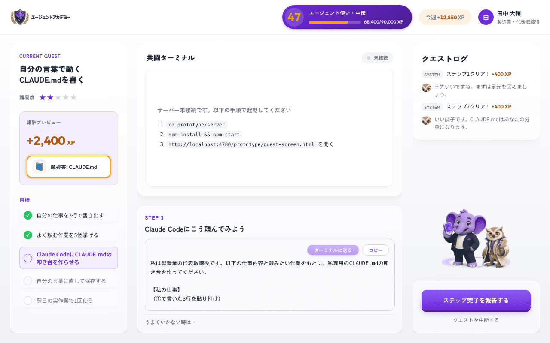Screen dimensions: 550x343
Task: Click the level 47 badge
Action: 294,17
